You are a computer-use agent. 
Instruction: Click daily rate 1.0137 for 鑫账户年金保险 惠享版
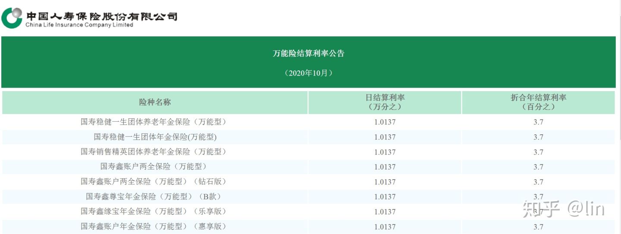coord(385,227)
